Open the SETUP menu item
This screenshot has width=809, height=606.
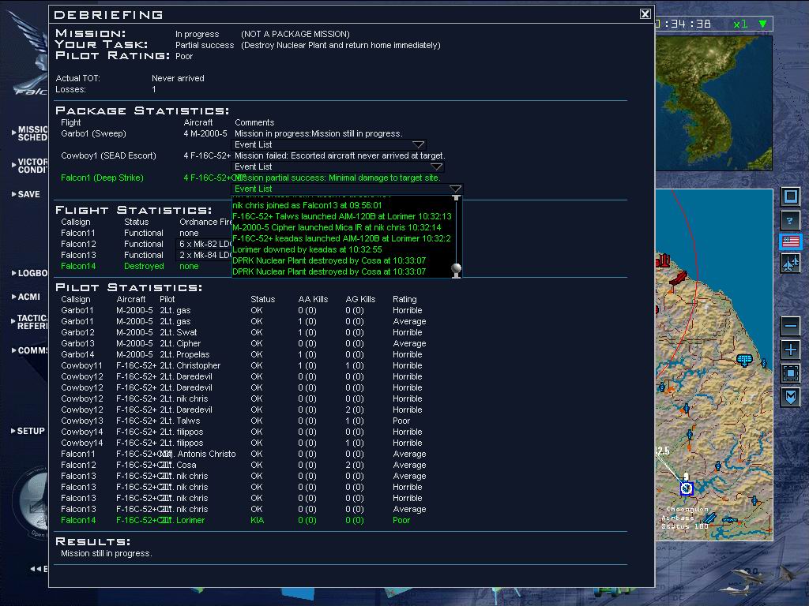tap(31, 432)
